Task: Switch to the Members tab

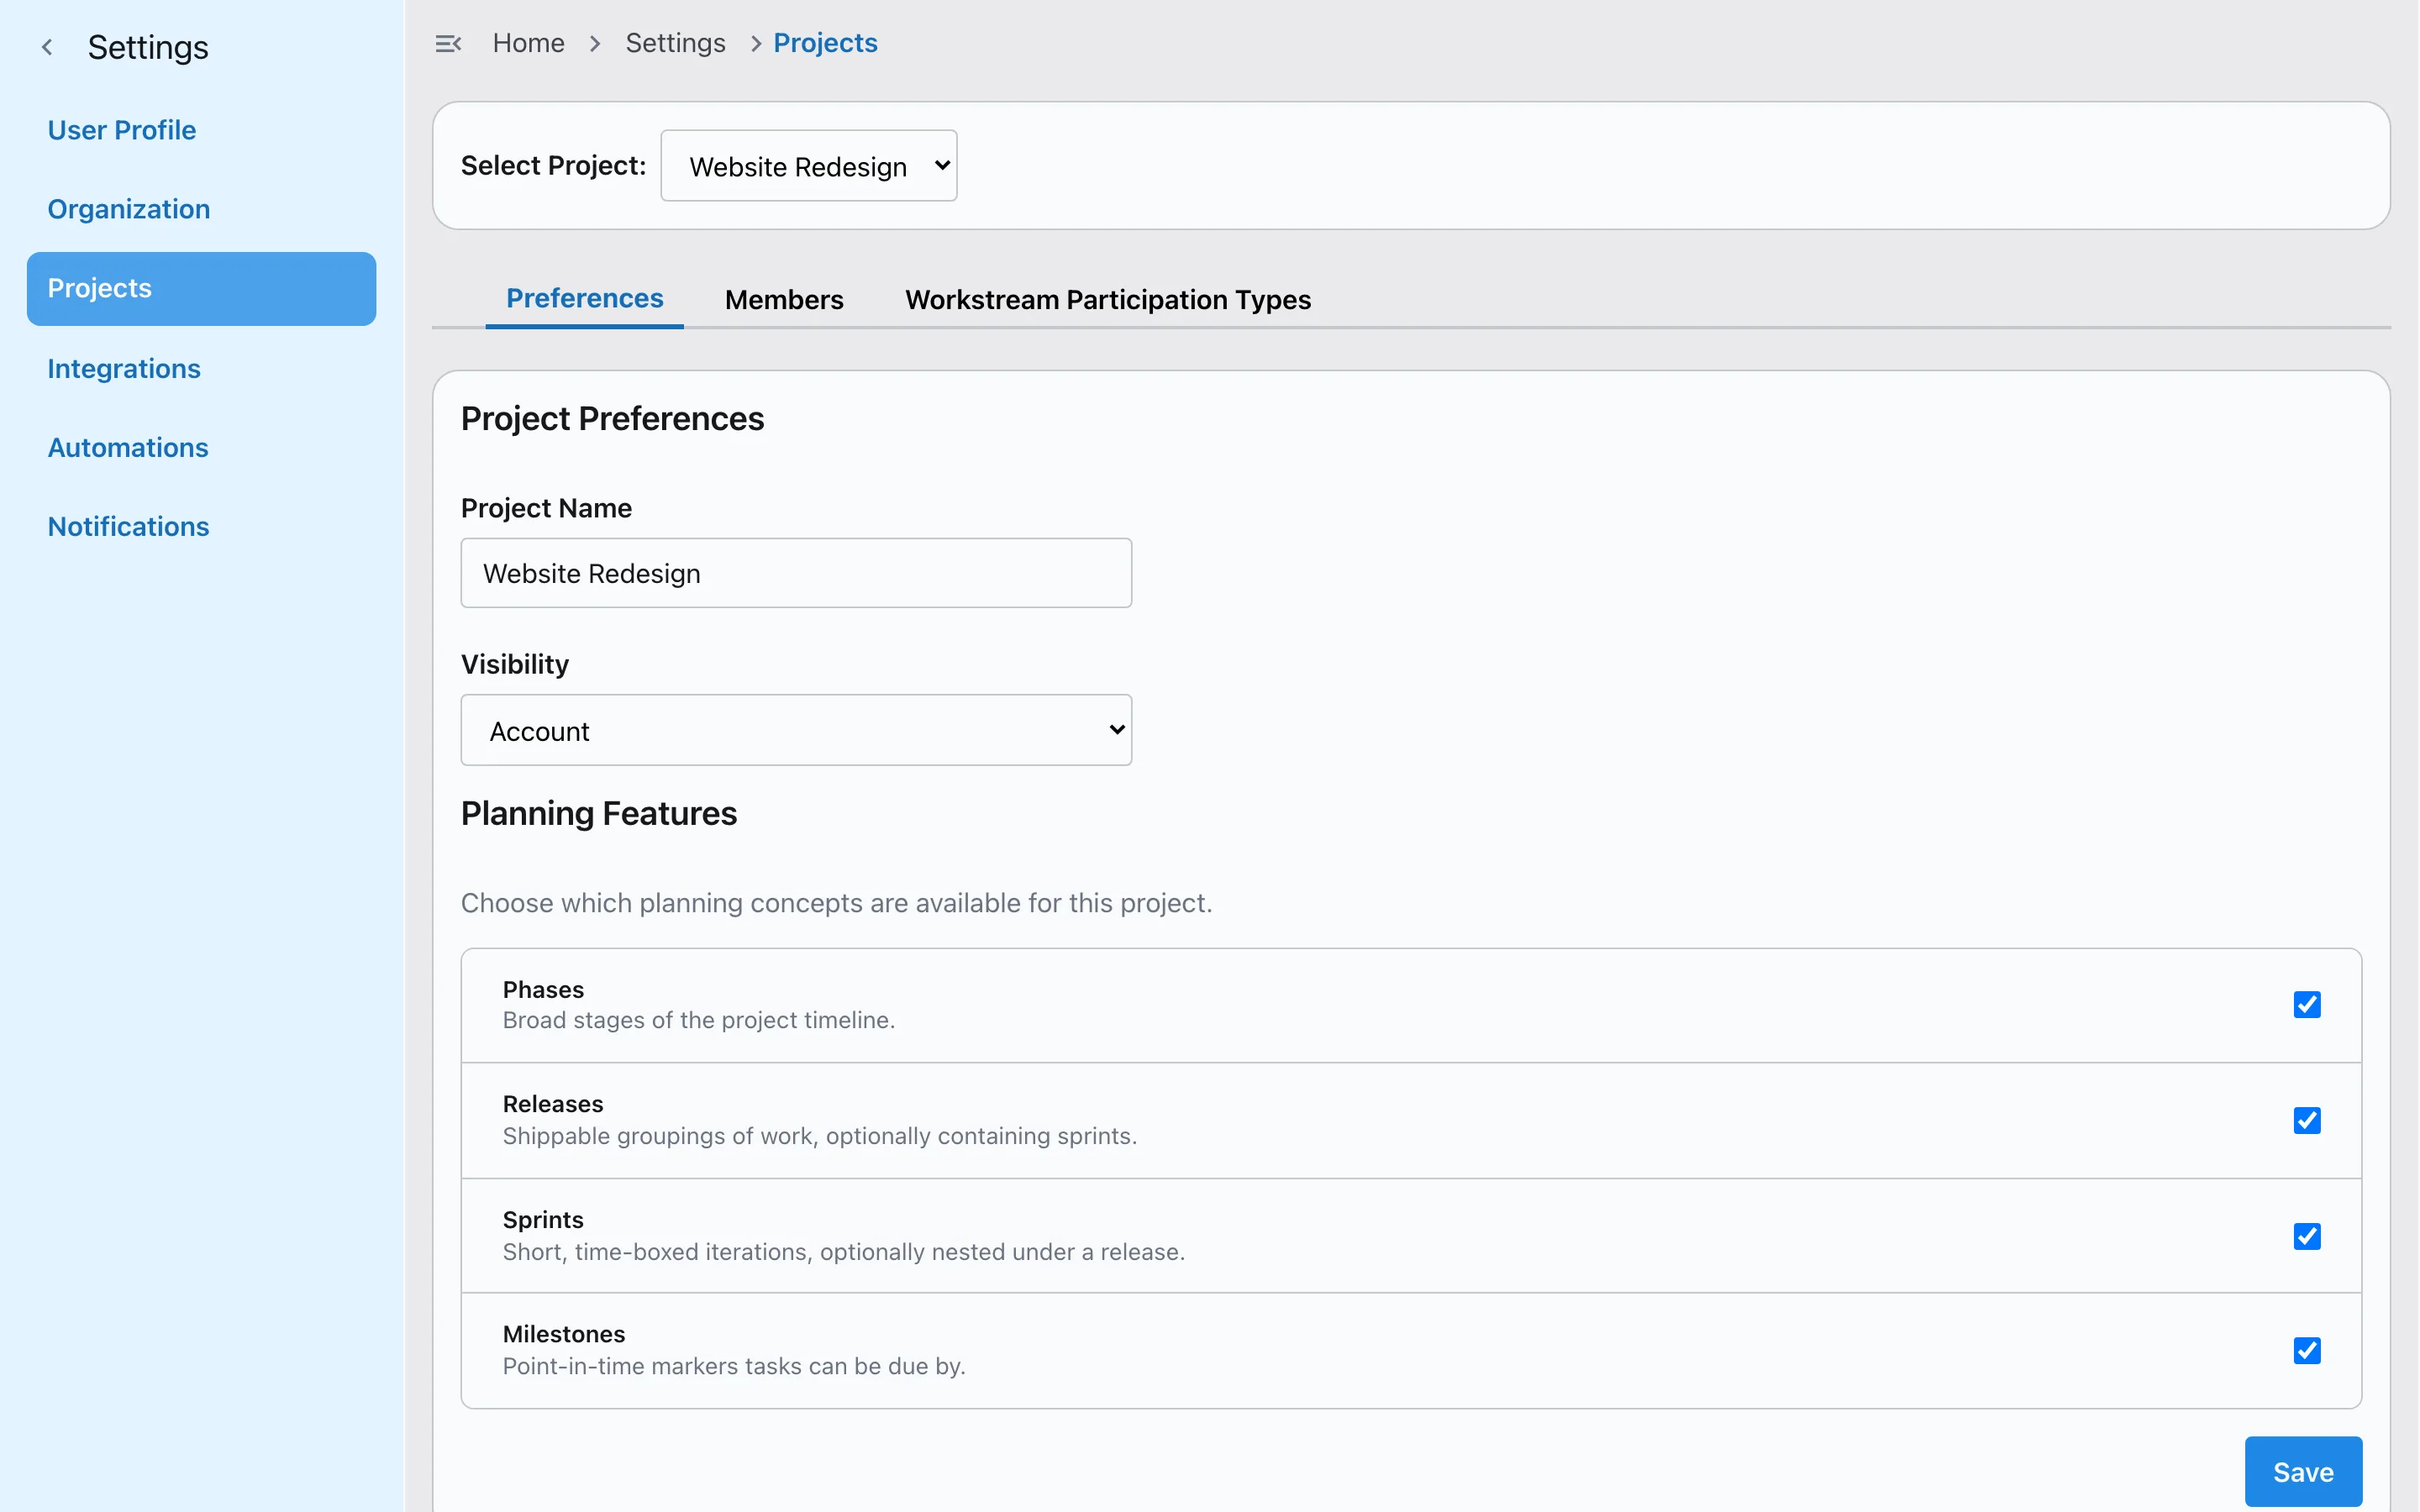Action: tap(784, 300)
